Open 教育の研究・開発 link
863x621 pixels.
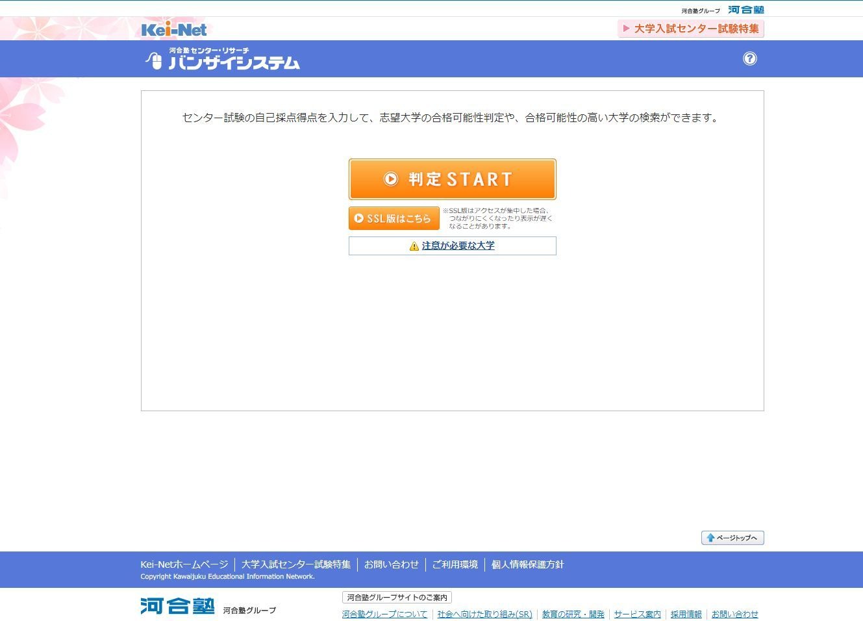pos(573,614)
